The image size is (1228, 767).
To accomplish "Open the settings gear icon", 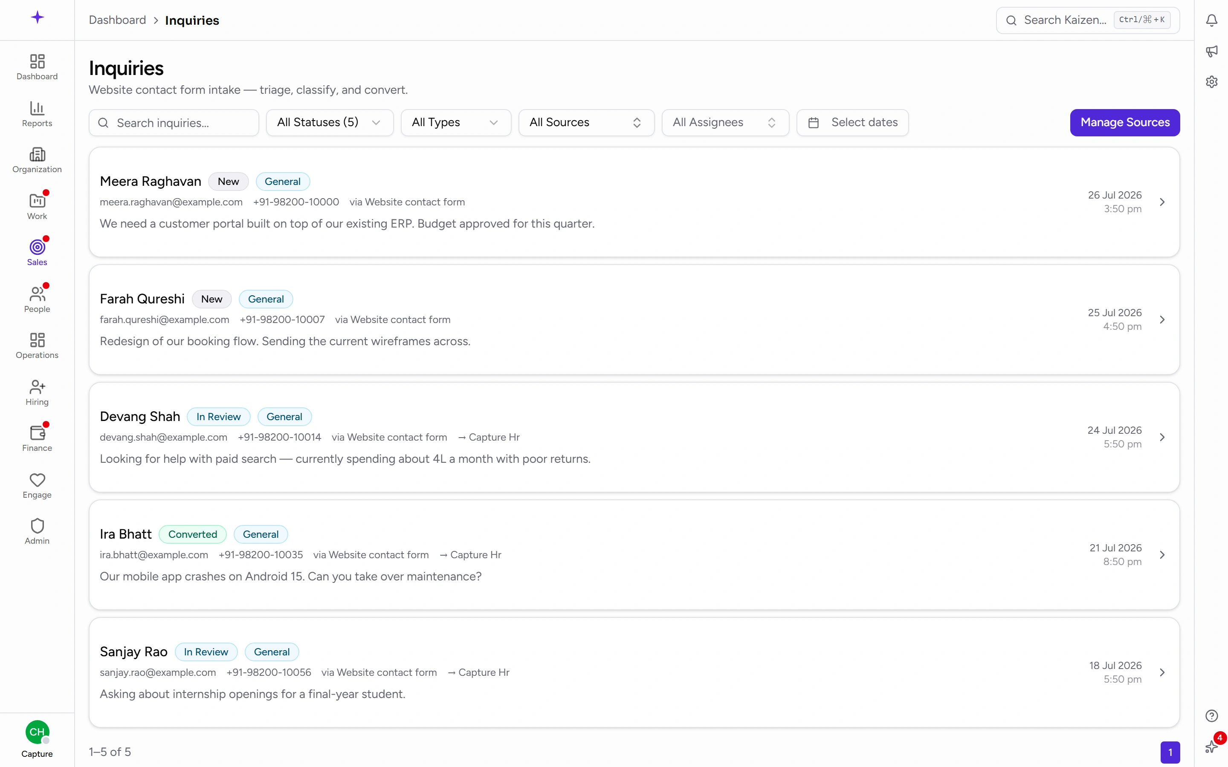I will pyautogui.click(x=1211, y=82).
